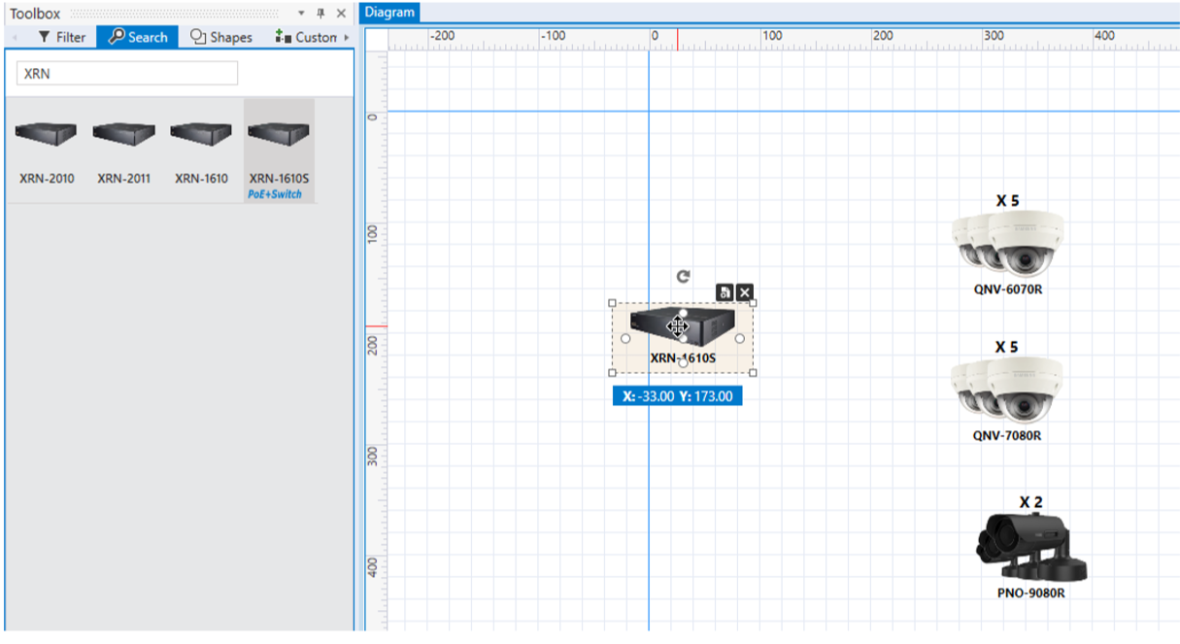Open the Custom tab in Toolbox

[306, 37]
